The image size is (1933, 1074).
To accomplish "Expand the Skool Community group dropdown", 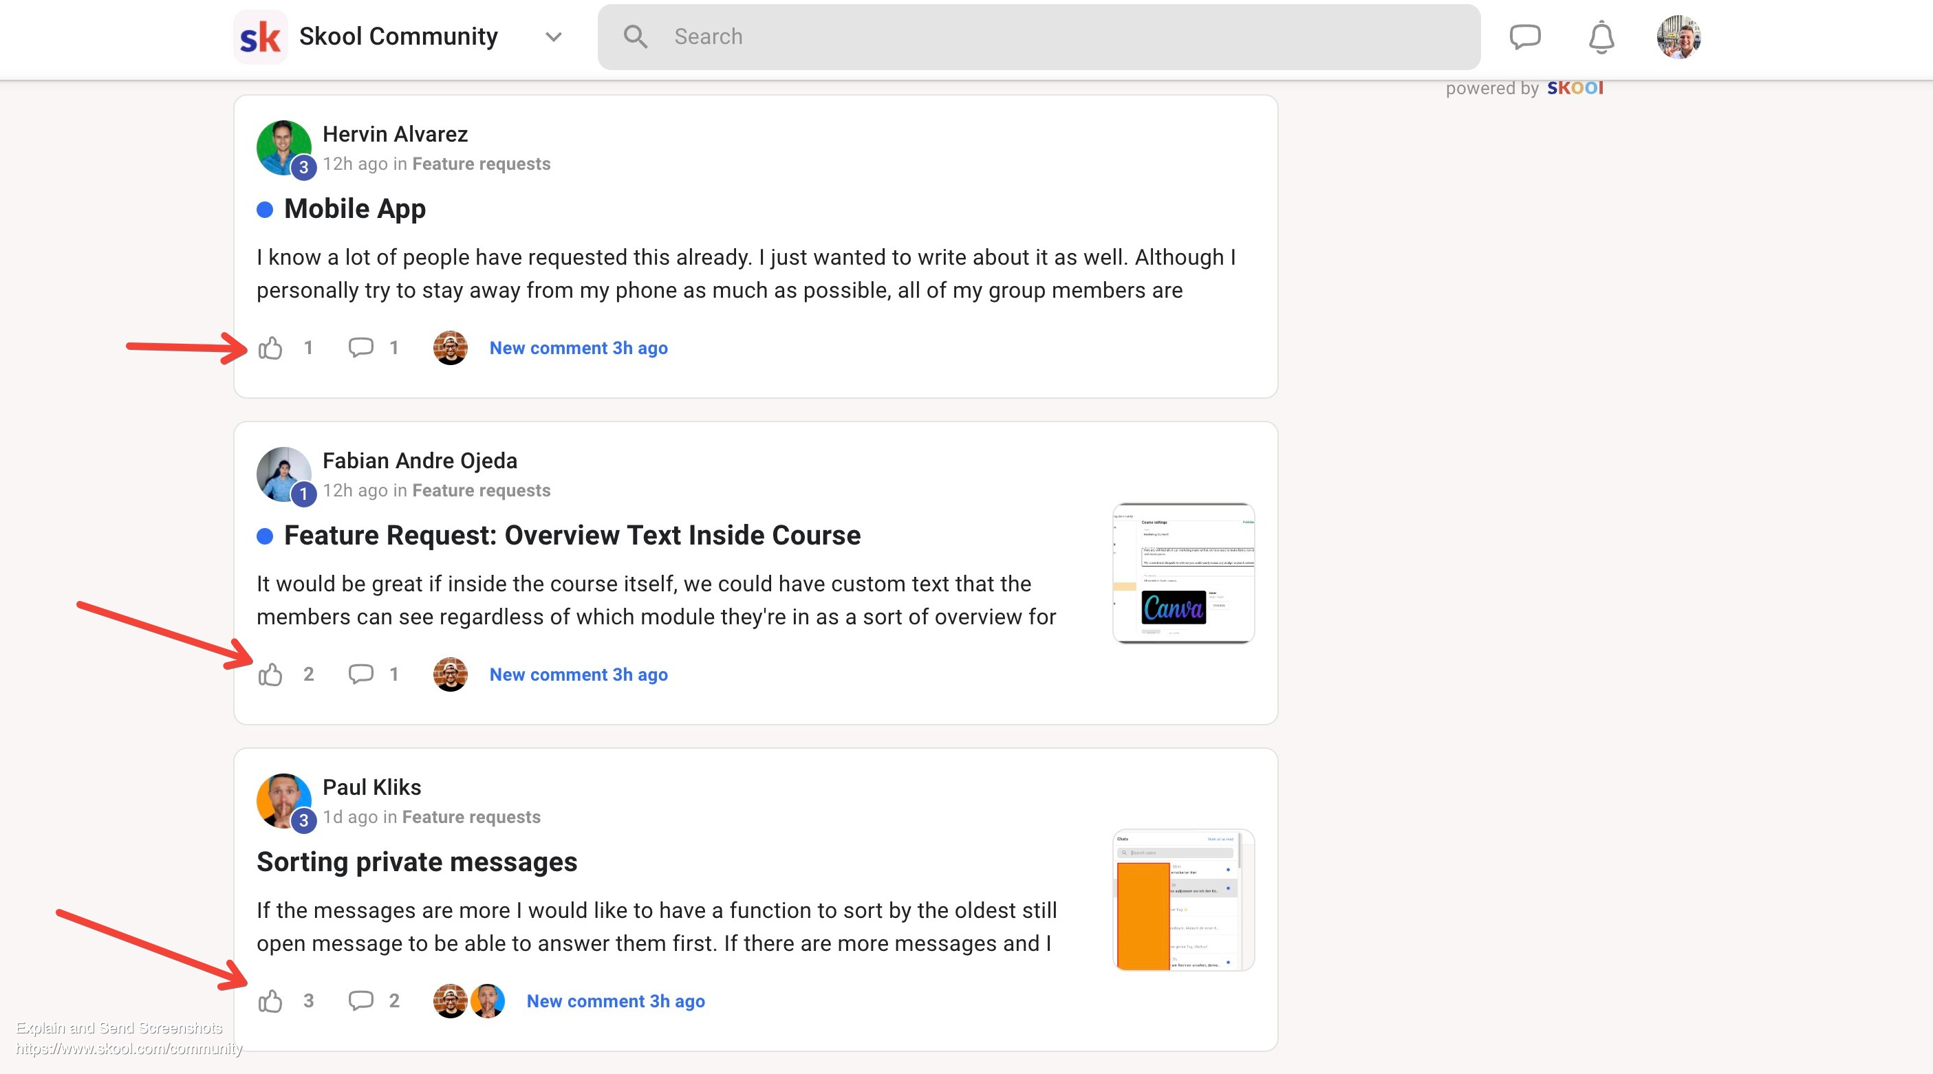I will click(553, 36).
